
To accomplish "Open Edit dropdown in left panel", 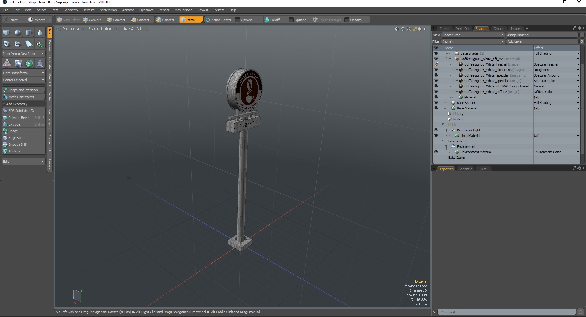I will pos(24,162).
